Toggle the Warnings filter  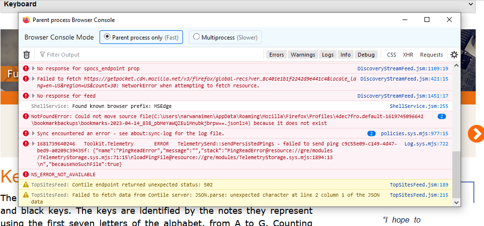303,55
